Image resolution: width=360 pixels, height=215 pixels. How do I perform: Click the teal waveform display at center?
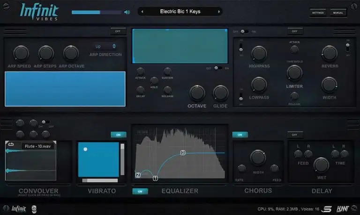(180, 46)
